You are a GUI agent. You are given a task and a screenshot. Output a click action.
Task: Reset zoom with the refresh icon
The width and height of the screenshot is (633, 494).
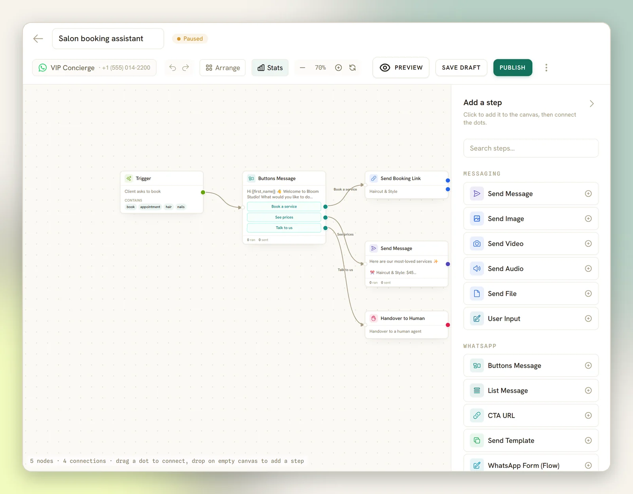pyautogui.click(x=353, y=68)
